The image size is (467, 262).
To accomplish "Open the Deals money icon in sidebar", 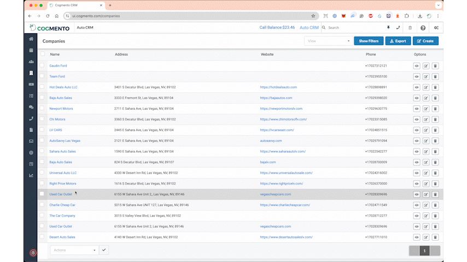I will [31, 85].
